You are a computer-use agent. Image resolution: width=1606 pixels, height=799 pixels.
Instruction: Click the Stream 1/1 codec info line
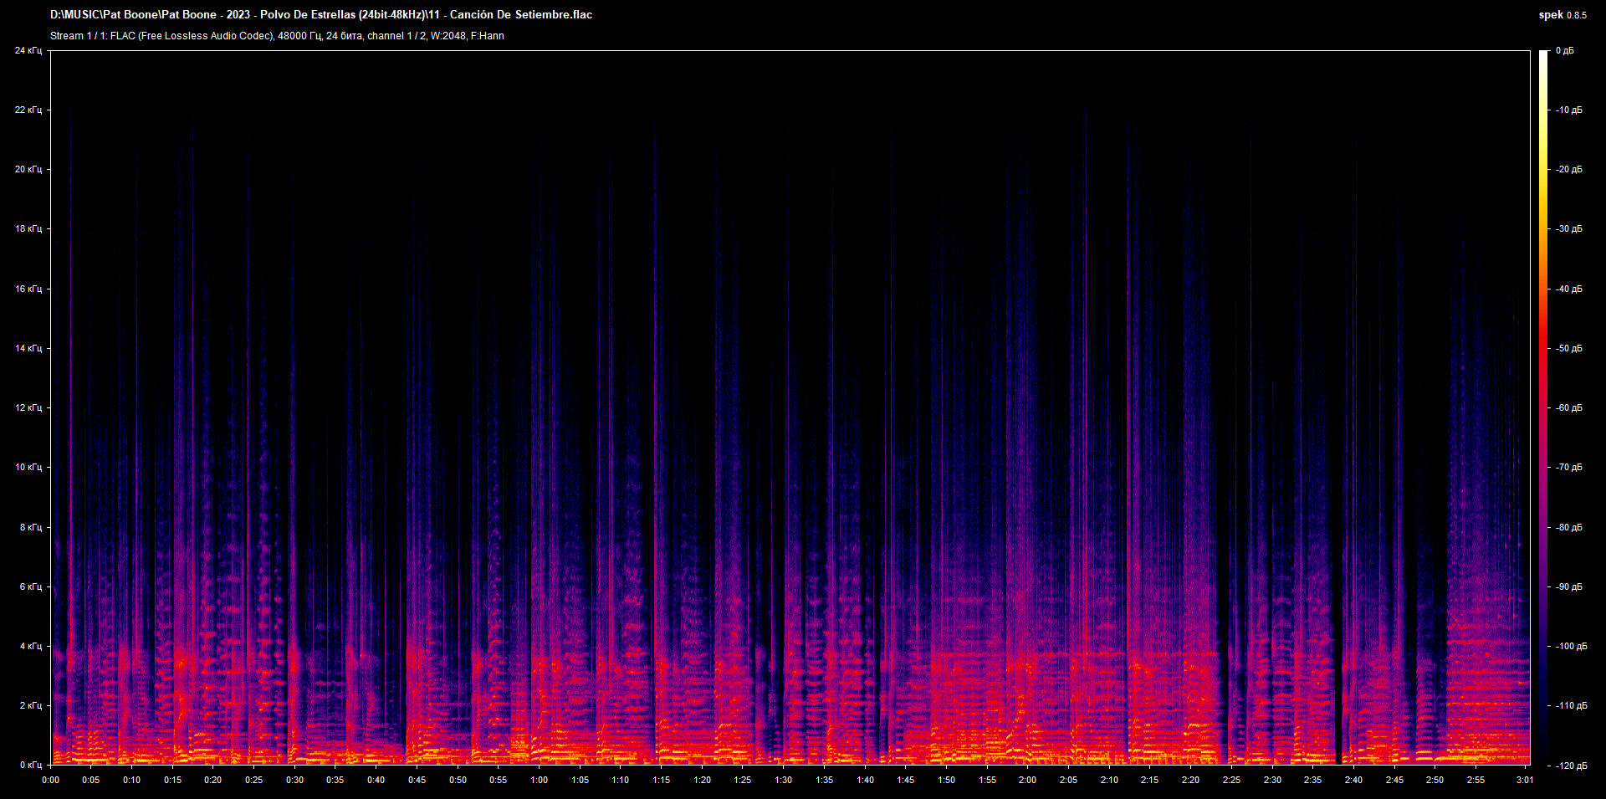click(277, 36)
